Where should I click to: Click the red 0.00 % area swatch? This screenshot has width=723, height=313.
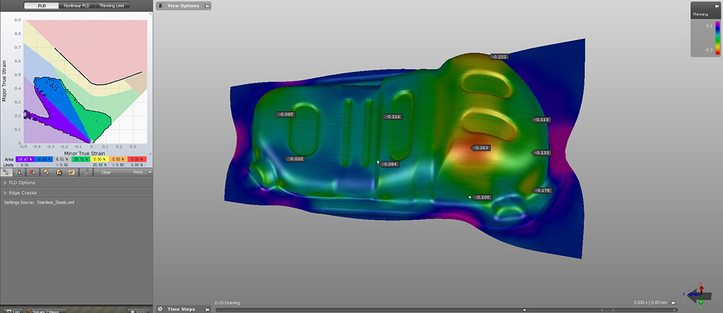pyautogui.click(x=137, y=159)
